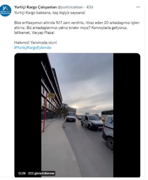Visit the @yurticicalisan handle profile

[70, 7]
